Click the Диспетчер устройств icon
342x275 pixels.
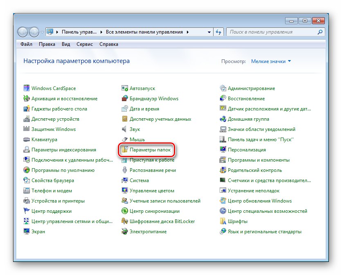[27, 119]
